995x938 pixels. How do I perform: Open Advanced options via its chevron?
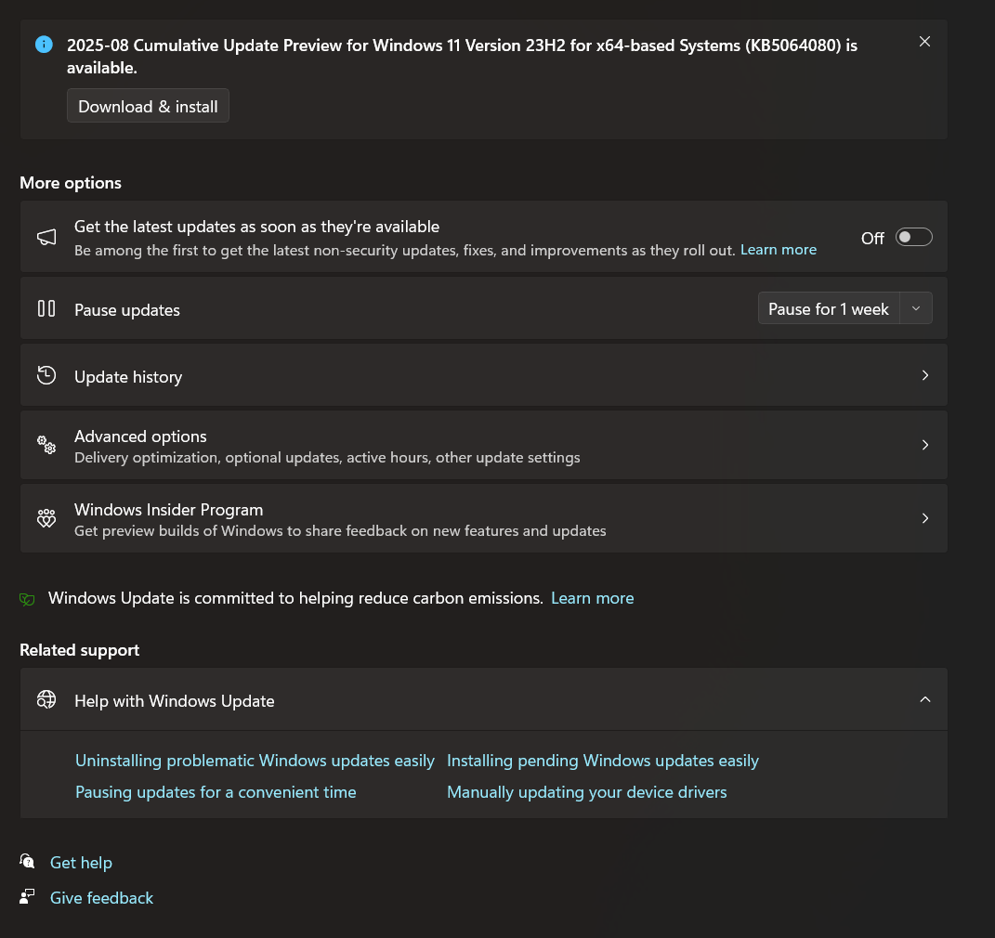click(x=924, y=445)
